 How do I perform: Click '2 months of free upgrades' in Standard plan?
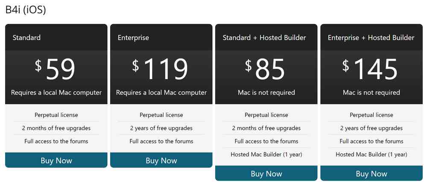point(56,128)
